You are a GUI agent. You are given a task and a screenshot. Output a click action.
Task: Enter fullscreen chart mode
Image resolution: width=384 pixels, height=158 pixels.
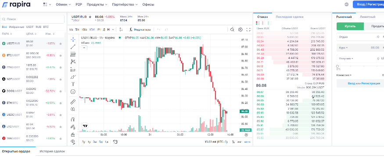pos(248,29)
